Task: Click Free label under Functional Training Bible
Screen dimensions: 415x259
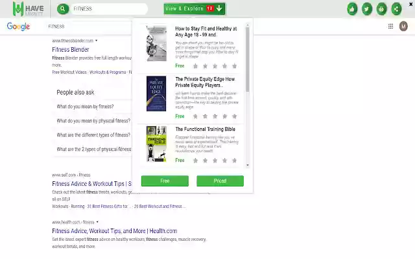Action: click(x=180, y=160)
